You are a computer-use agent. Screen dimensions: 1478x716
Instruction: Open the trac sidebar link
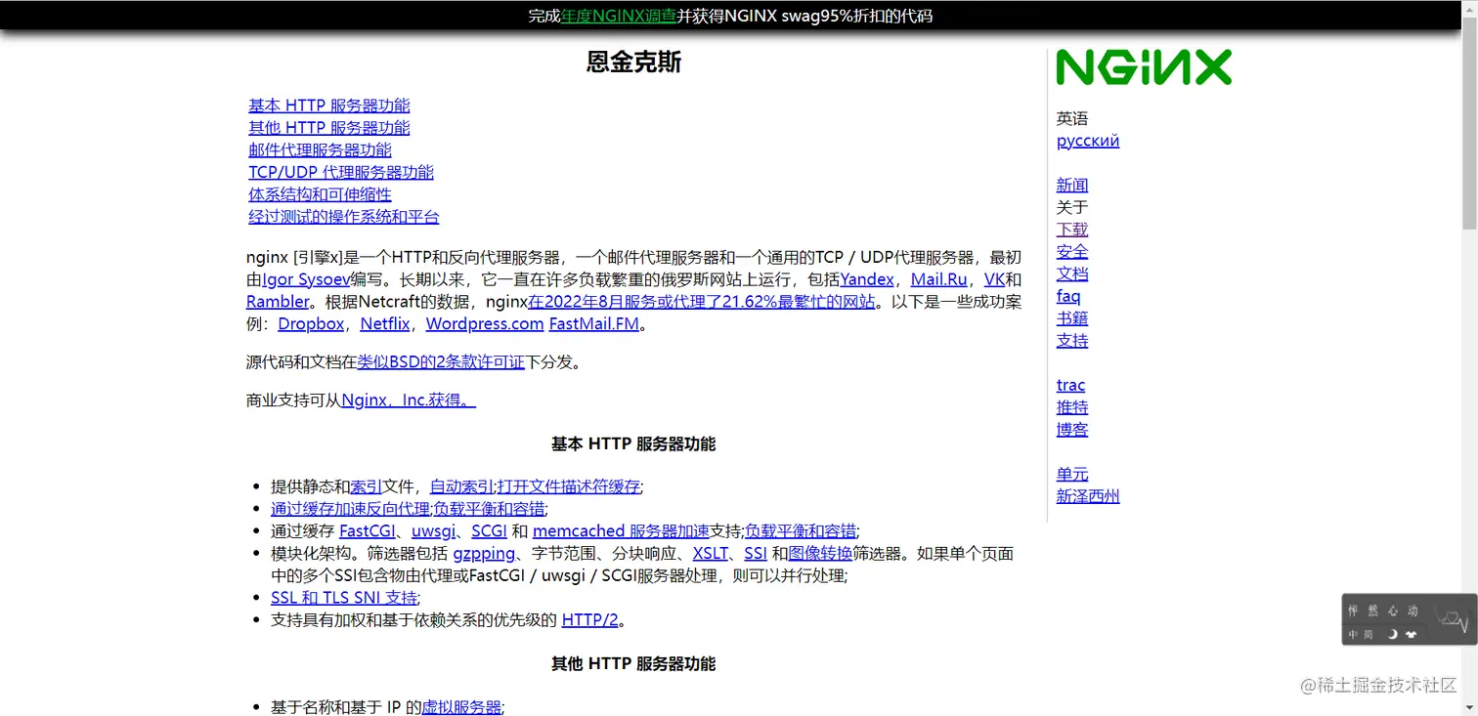(1071, 385)
